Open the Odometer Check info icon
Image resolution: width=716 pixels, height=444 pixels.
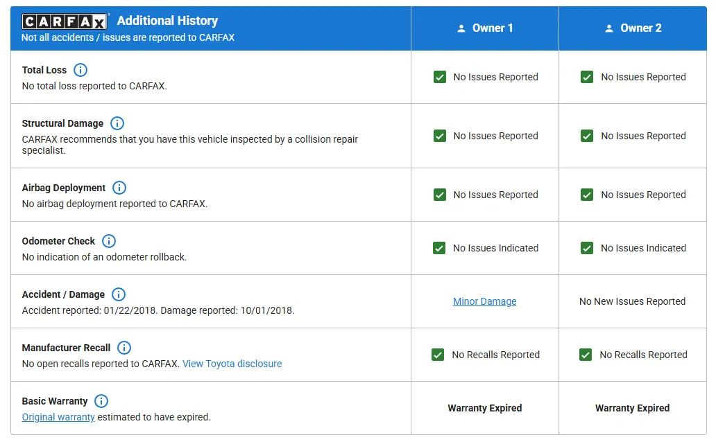[x=109, y=240]
